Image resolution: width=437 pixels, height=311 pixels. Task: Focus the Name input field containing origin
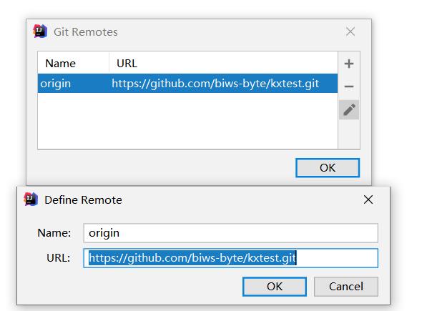tap(231, 233)
